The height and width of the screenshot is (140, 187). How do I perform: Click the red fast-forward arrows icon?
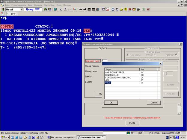point(75,9)
